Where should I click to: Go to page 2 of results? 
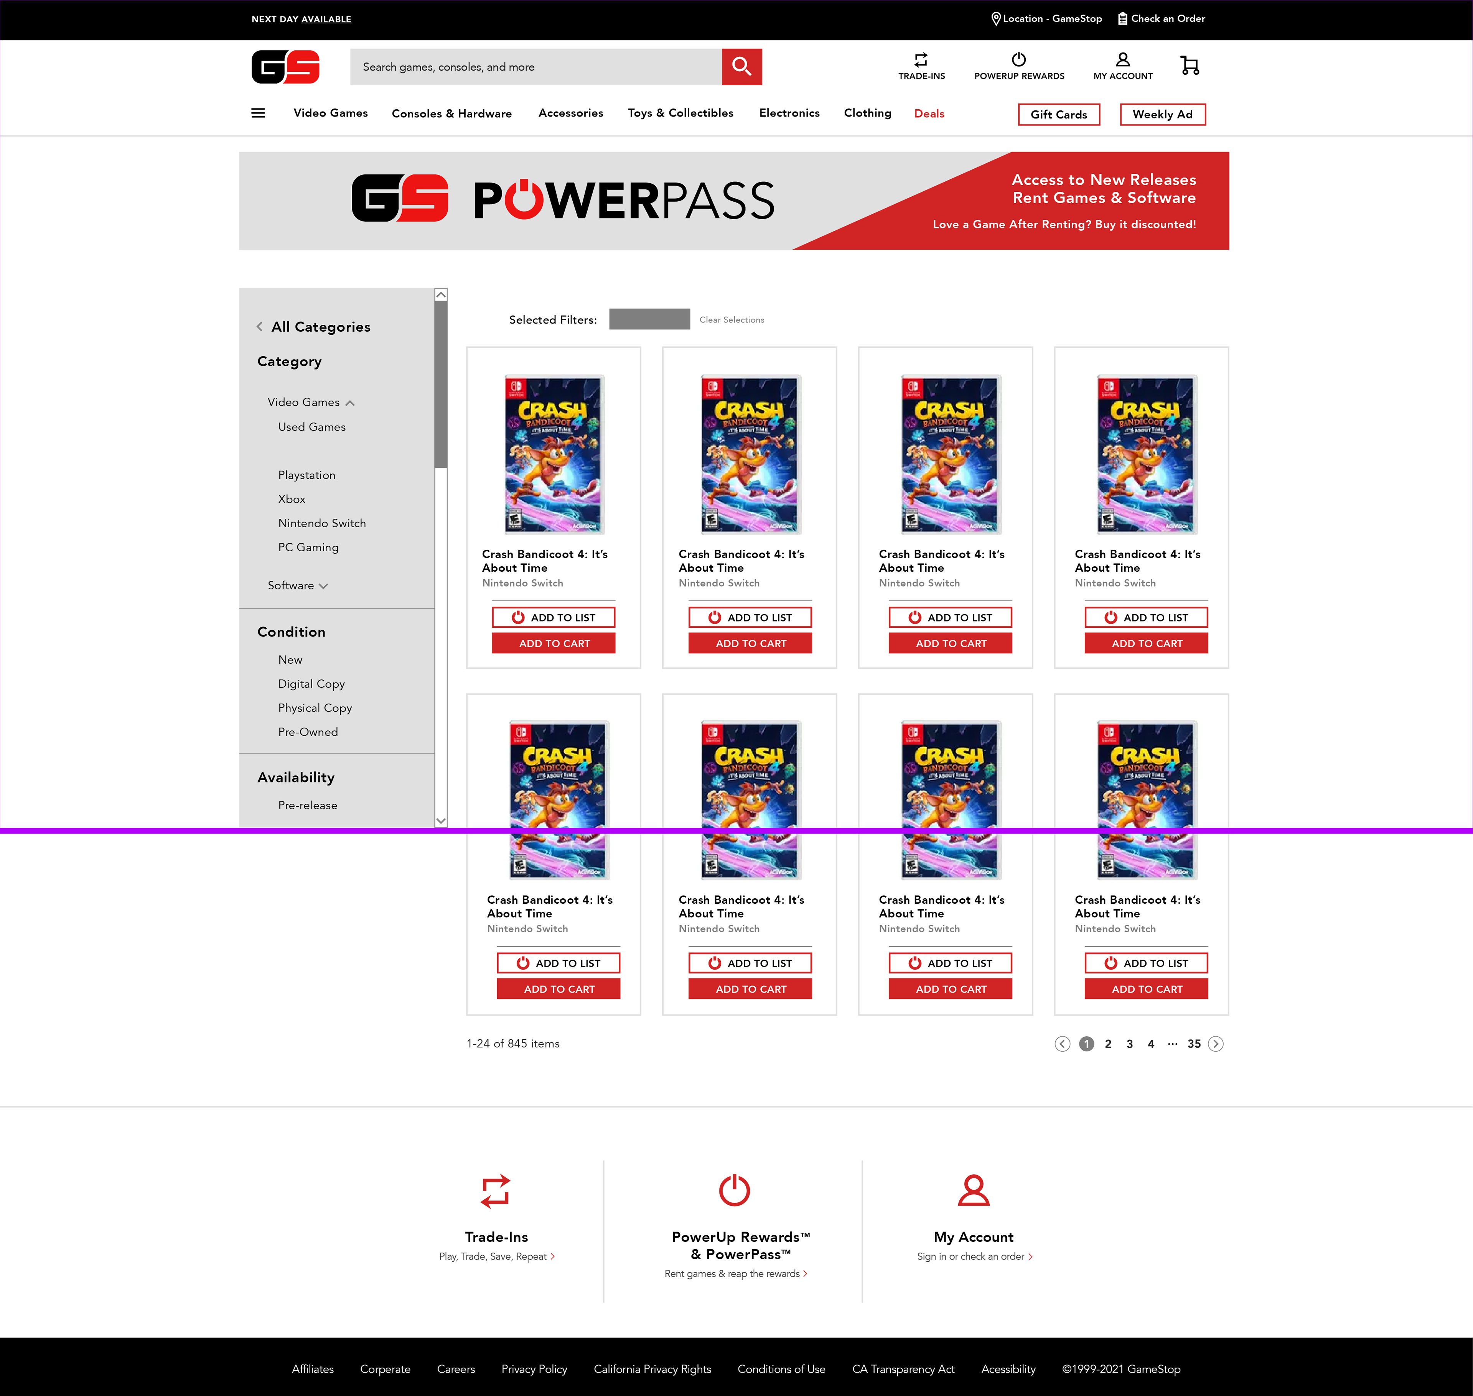pos(1107,1044)
